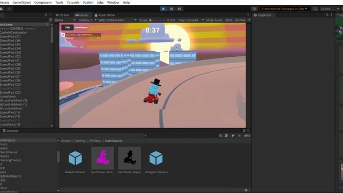Select the BaseKartClassic prefab cube icon

point(75,158)
